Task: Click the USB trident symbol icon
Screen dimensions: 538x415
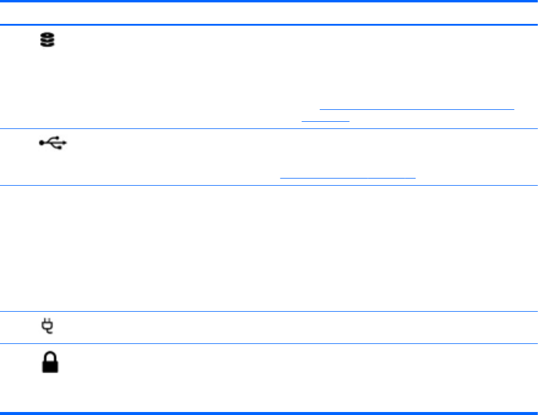Action: point(54,143)
